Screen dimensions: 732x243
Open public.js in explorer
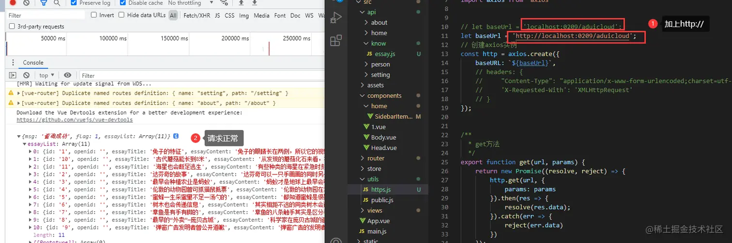pyautogui.click(x=382, y=200)
